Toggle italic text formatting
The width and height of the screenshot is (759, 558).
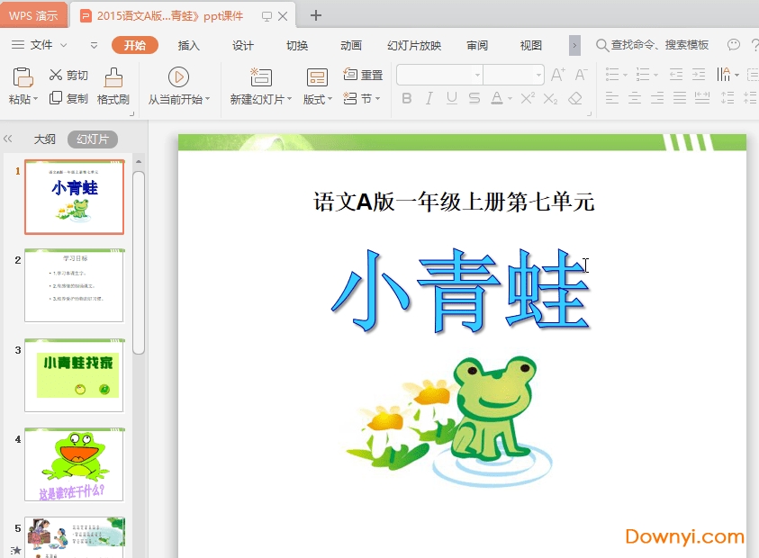point(429,99)
